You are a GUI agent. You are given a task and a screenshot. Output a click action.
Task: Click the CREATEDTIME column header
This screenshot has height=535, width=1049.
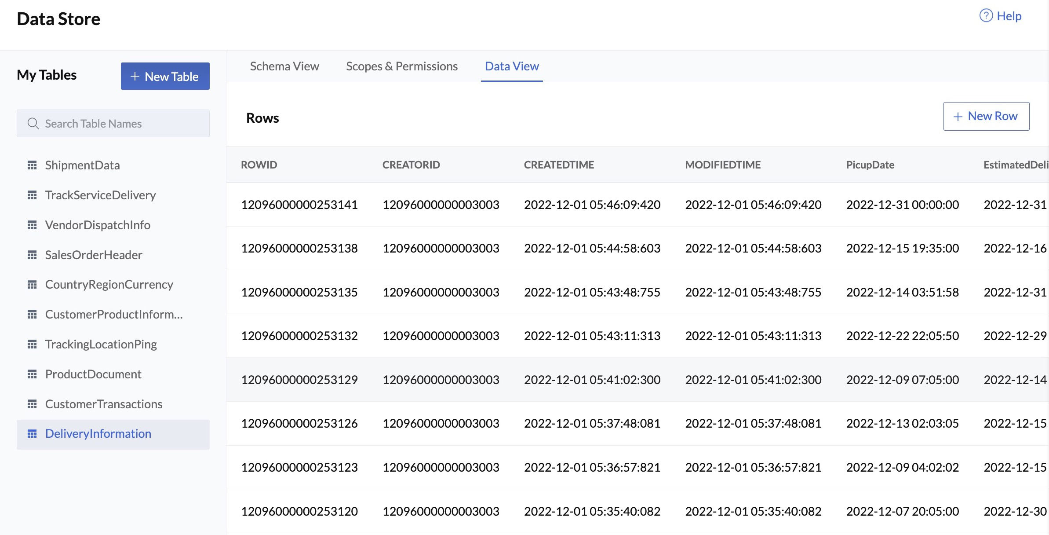559,165
